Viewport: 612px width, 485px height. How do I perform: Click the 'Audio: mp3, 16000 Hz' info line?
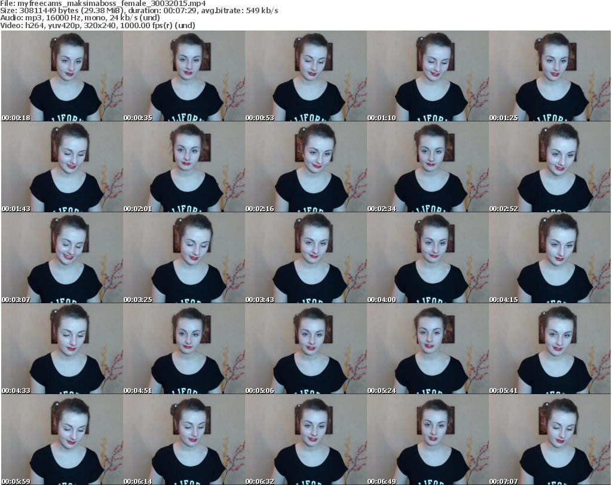80,18
